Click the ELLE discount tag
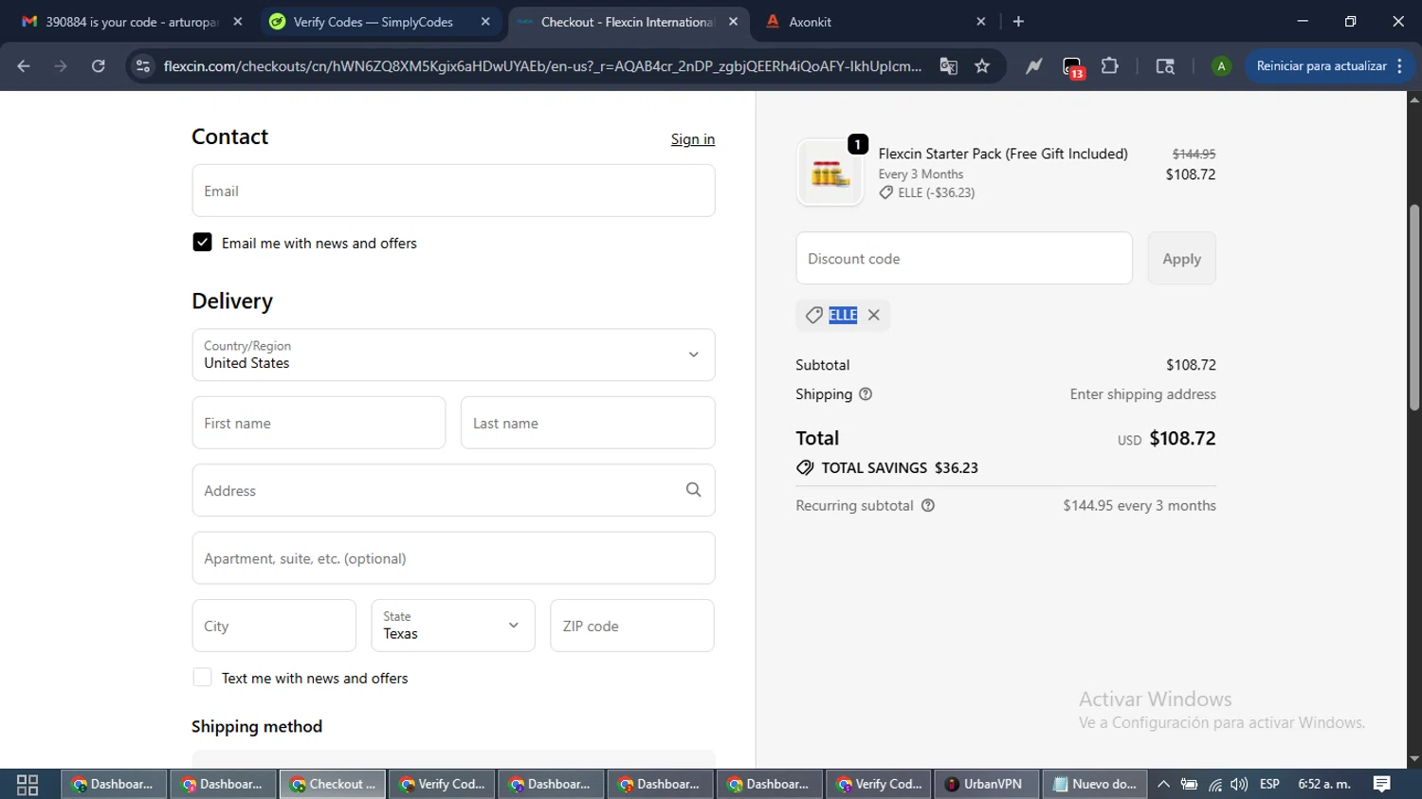Image resolution: width=1422 pixels, height=799 pixels. click(x=843, y=316)
